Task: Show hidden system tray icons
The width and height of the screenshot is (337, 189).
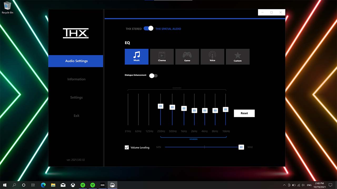Action: [284, 185]
